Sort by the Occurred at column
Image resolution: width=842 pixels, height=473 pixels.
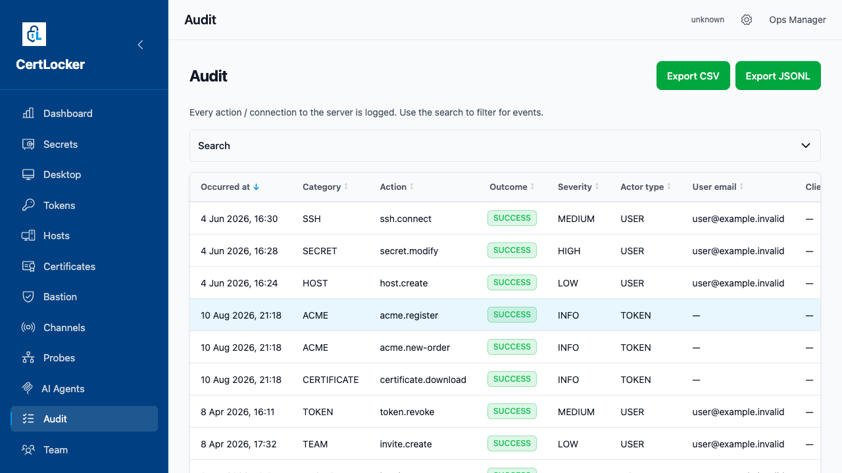coord(230,187)
